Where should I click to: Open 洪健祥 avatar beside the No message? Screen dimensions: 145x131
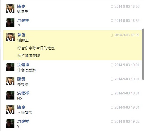[x=10, y=95]
